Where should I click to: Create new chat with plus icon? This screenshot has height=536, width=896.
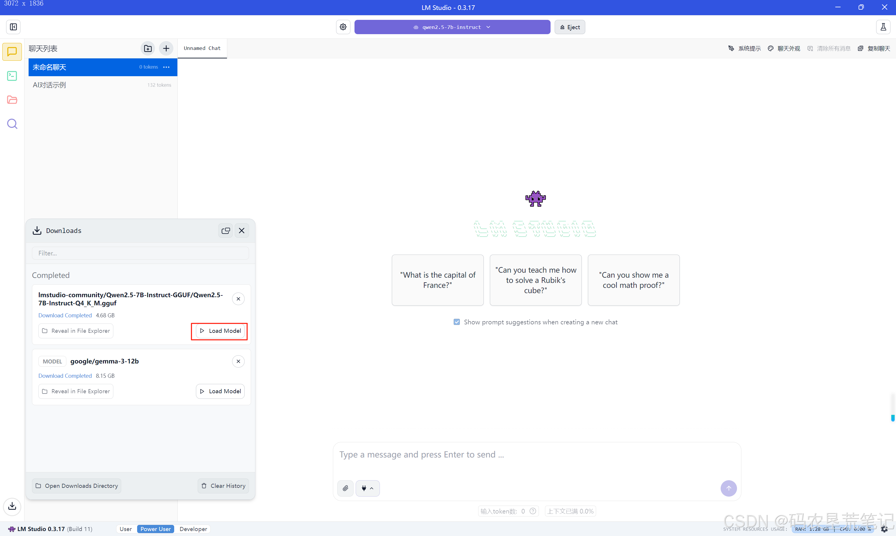(166, 48)
